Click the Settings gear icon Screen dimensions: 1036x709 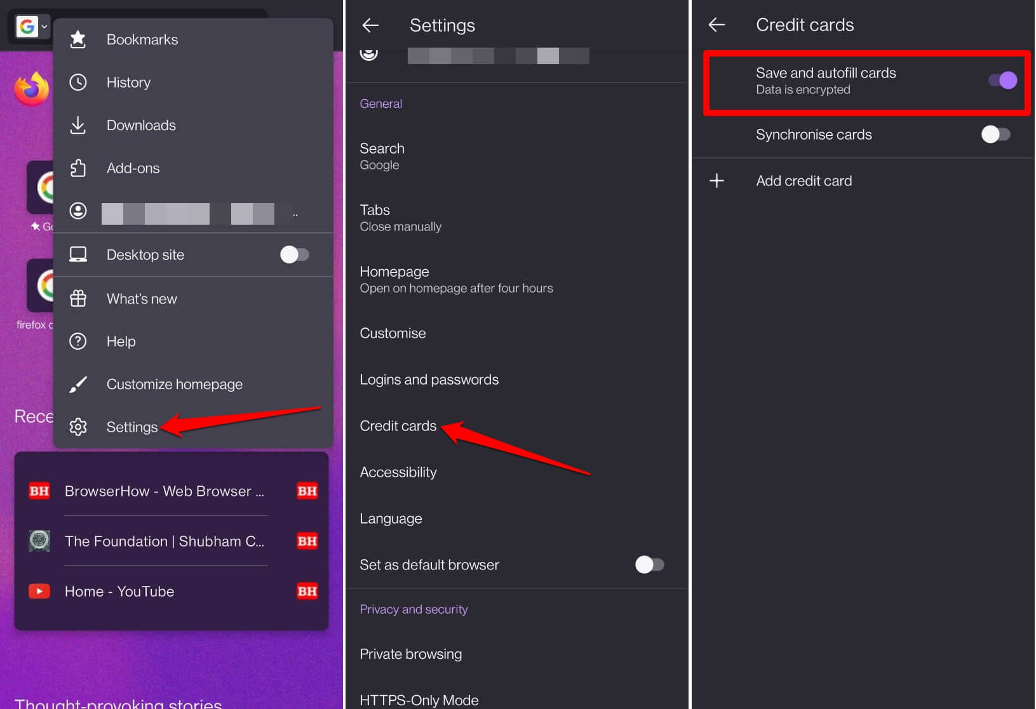78,427
